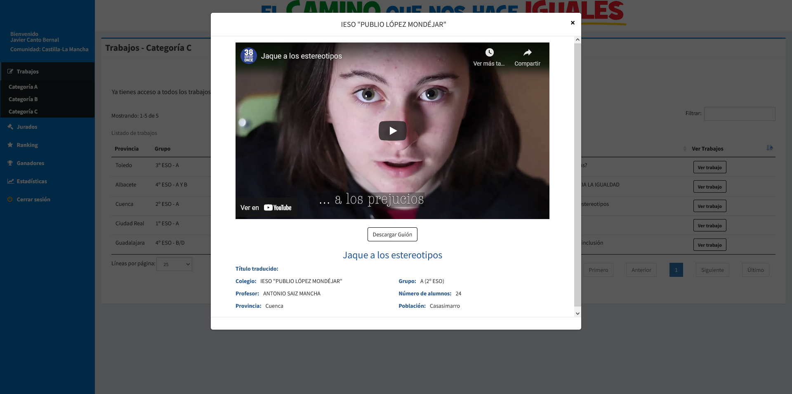Click Ver trabajo for the Ciudad Real row
The height and width of the screenshot is (394, 792).
tap(709, 225)
